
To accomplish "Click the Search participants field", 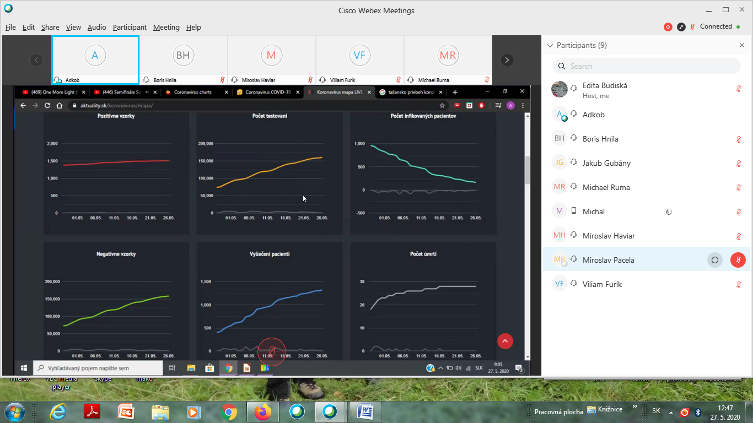I will click(x=647, y=66).
